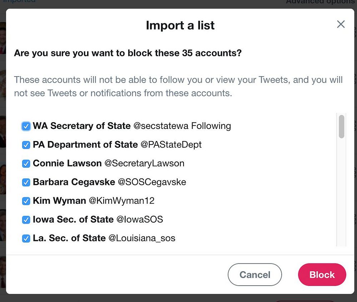This screenshot has width=357, height=302.
Task: Click the account list scrollbar thumb
Action: [x=342, y=126]
